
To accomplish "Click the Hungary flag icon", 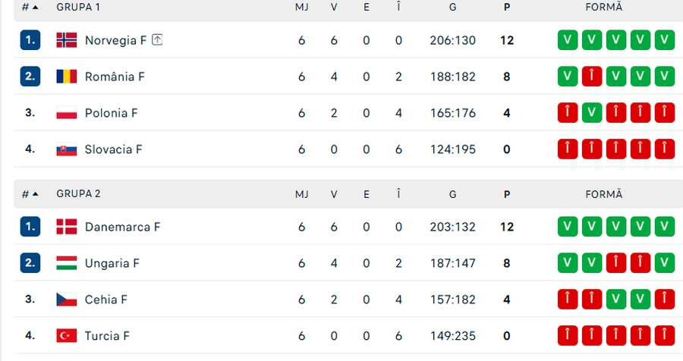I will (67, 263).
